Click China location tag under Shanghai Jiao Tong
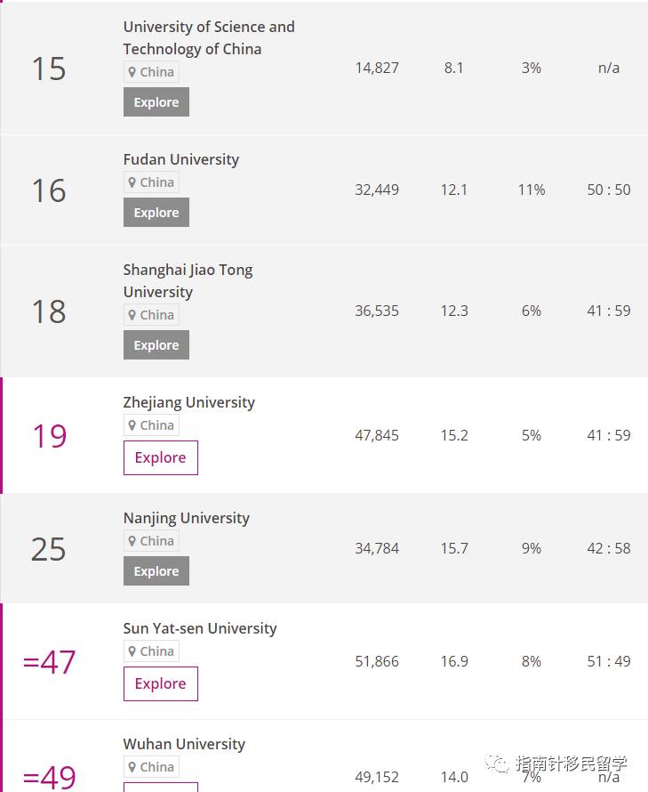Screen dimensions: 648x792 (151, 315)
